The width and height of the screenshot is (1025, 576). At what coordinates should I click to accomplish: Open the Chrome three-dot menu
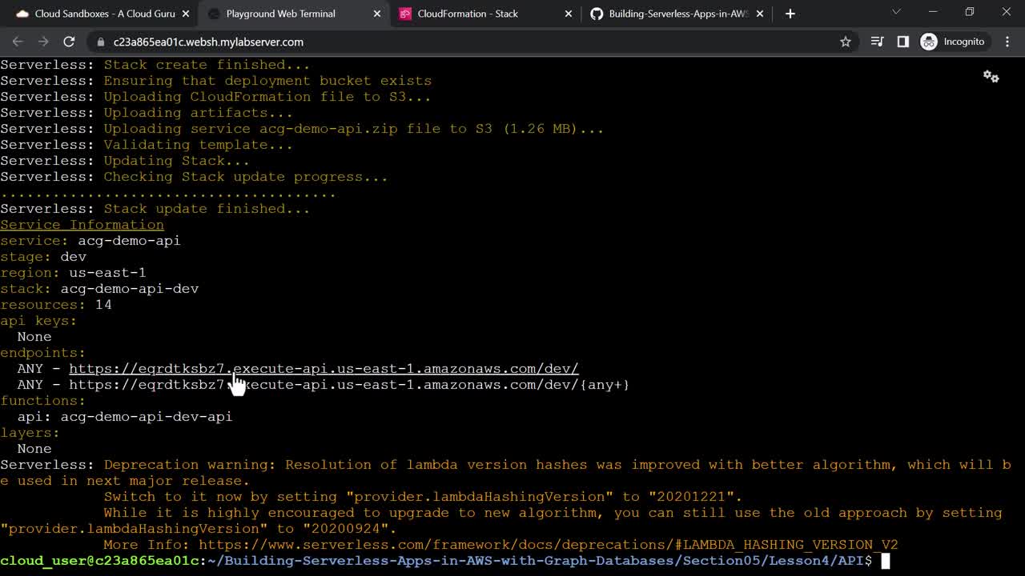[x=1007, y=42]
